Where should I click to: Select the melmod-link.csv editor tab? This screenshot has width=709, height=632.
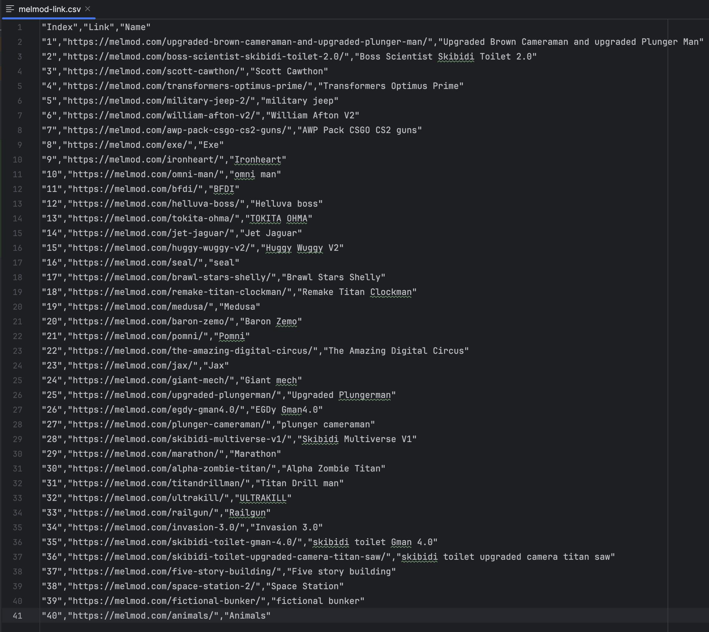pyautogui.click(x=49, y=9)
